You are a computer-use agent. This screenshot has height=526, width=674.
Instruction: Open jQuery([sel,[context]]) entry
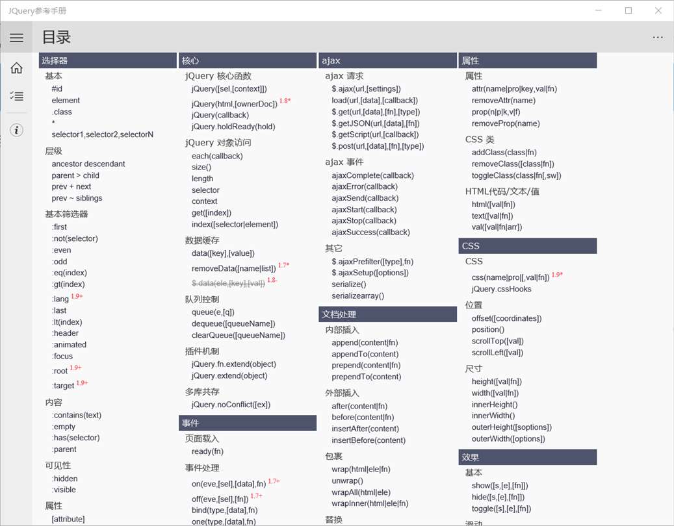tap(229, 89)
